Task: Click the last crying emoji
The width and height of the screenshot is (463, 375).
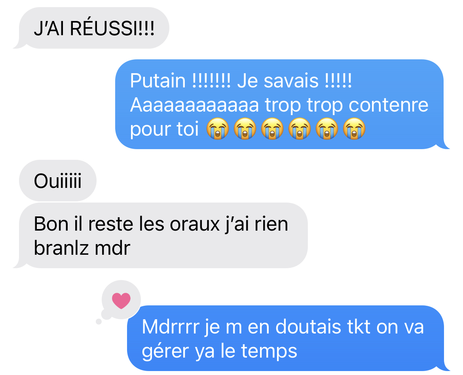Action: (354, 129)
